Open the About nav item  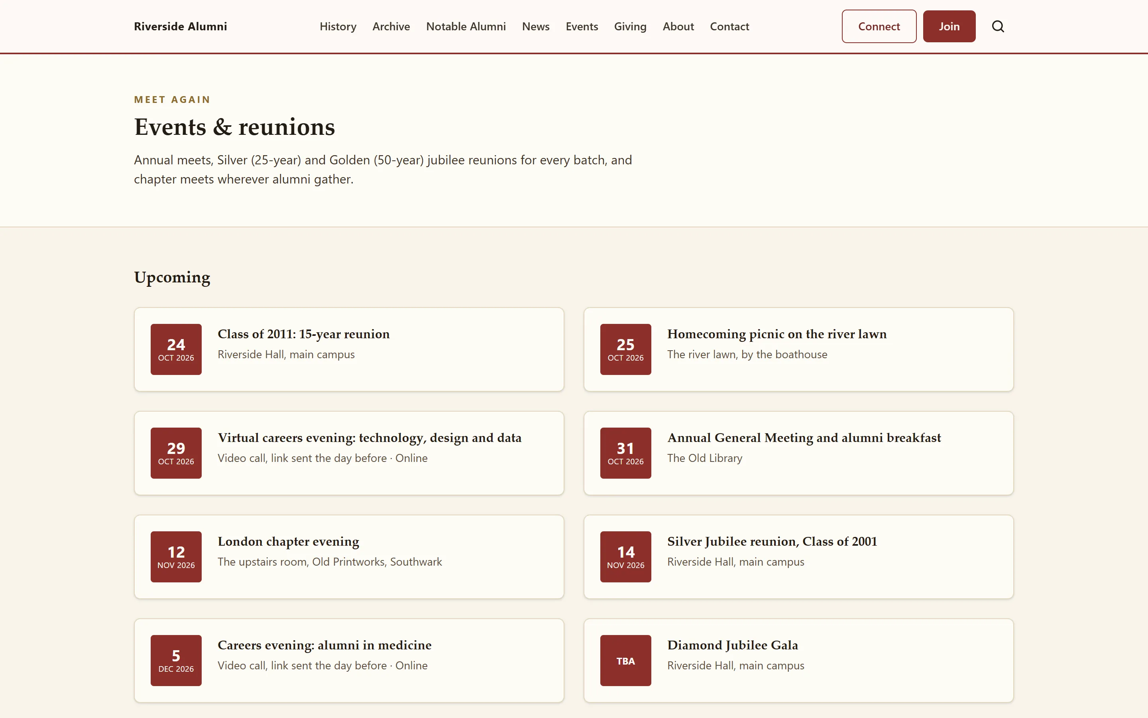[x=678, y=27]
